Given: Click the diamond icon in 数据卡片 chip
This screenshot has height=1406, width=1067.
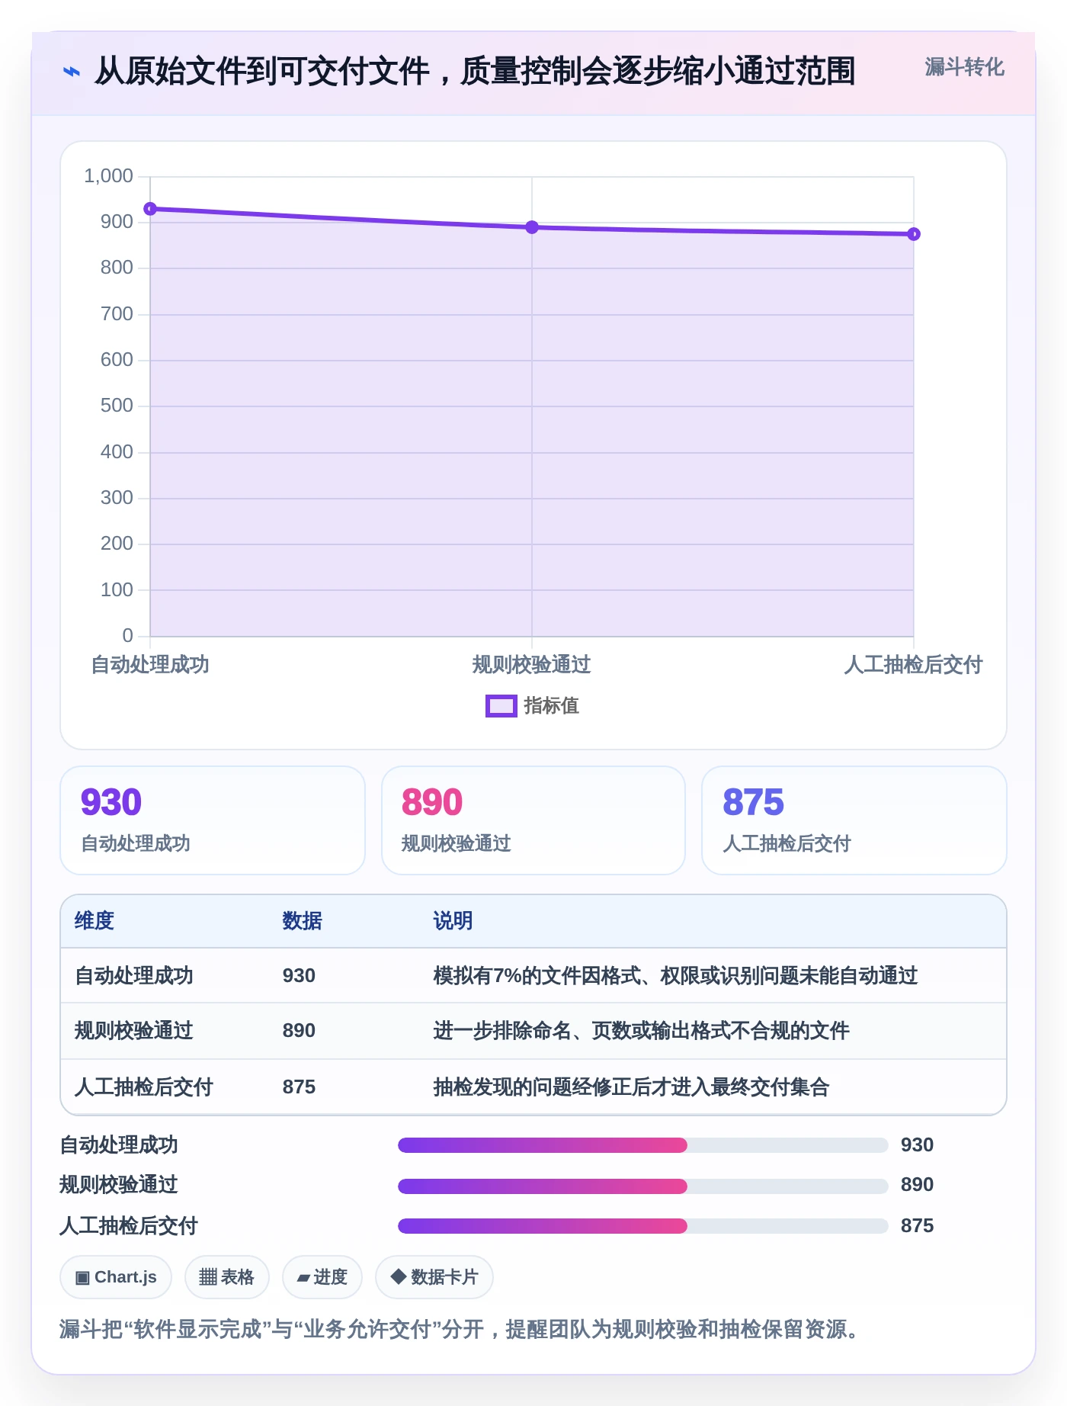Looking at the screenshot, I should click(x=398, y=1276).
